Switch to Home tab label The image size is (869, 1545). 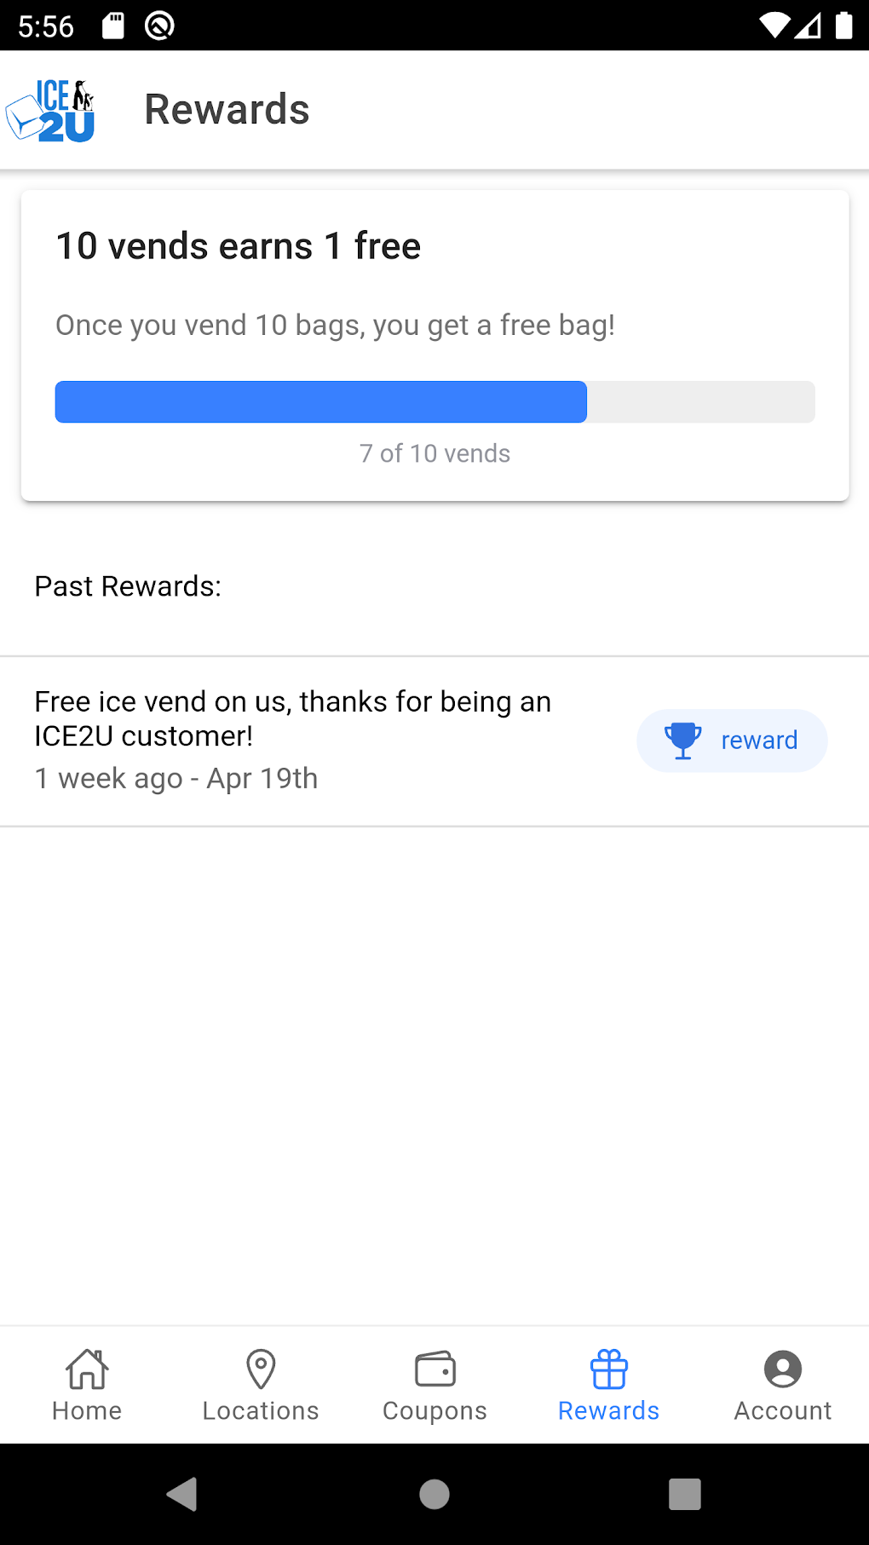point(87,1411)
